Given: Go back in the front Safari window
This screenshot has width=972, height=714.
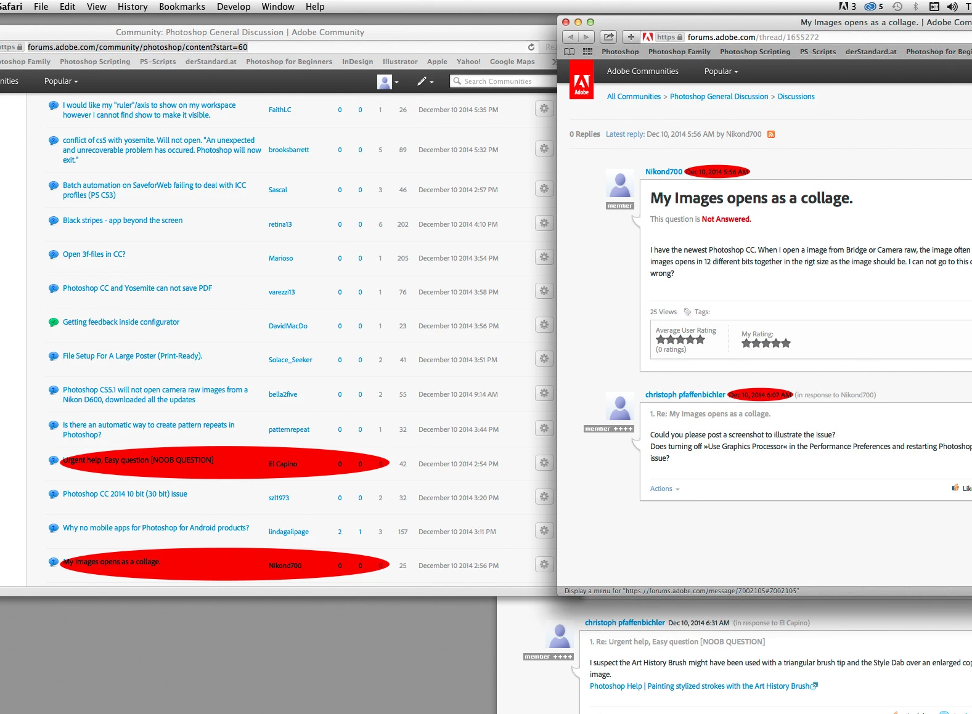Looking at the screenshot, I should pyautogui.click(x=571, y=37).
